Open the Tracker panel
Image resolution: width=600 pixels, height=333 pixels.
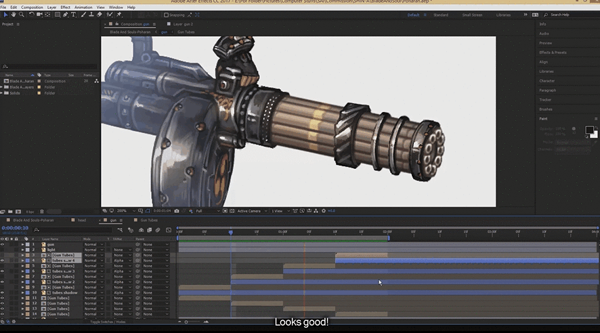coord(545,100)
